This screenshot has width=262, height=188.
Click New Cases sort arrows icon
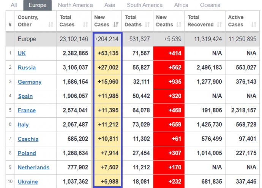pos(115,25)
